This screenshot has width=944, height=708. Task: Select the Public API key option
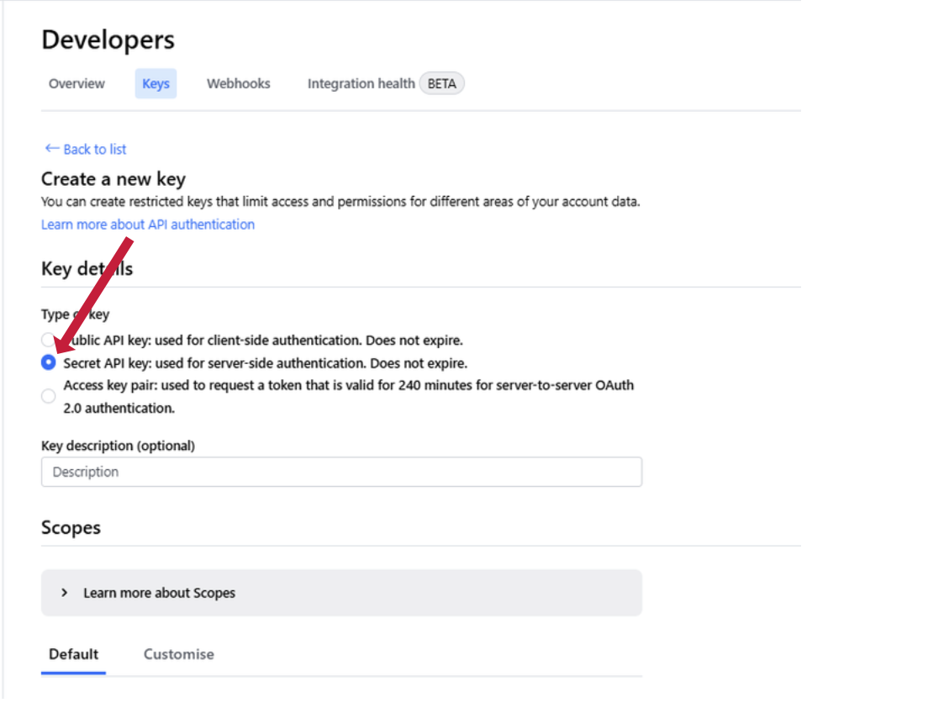pos(48,340)
